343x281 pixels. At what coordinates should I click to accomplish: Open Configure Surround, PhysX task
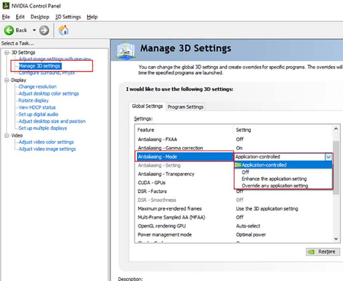[x=47, y=73]
